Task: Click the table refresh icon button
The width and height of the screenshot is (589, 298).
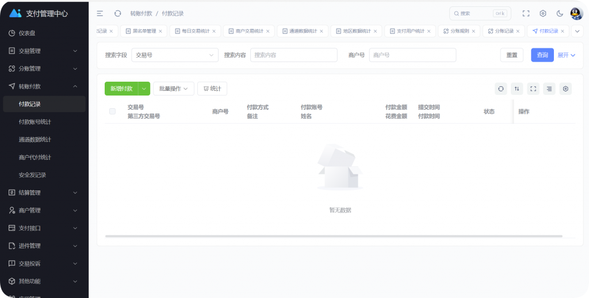Action: pos(501,89)
